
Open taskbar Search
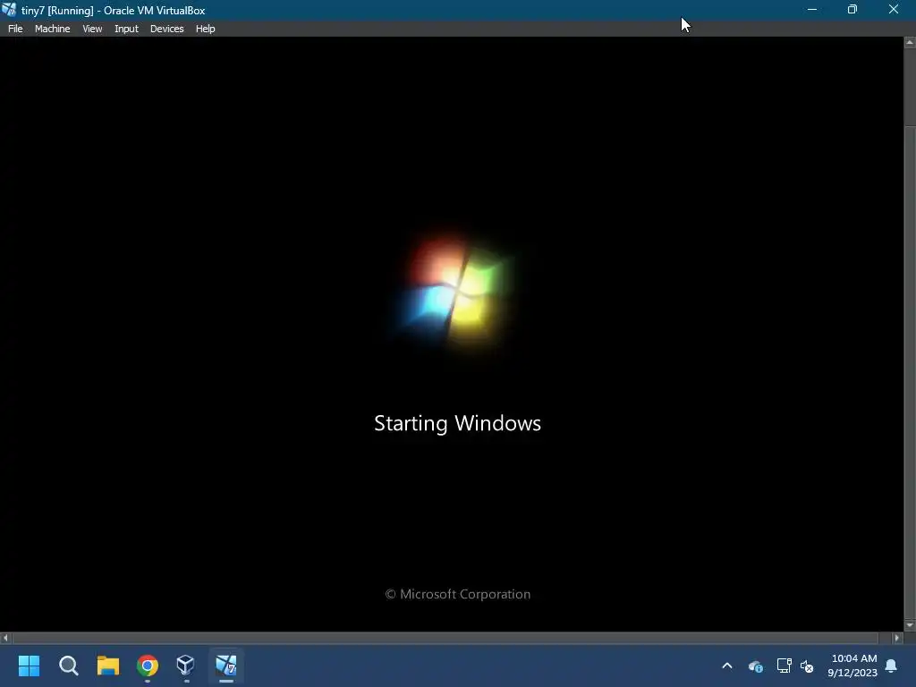click(x=68, y=666)
